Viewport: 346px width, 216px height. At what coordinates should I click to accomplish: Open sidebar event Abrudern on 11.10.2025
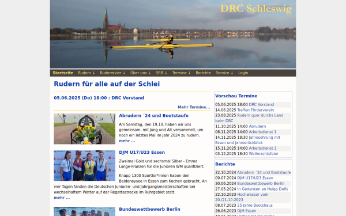(x=257, y=127)
